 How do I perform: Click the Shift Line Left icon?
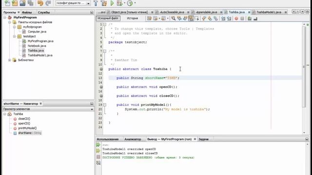(x=223, y=18)
